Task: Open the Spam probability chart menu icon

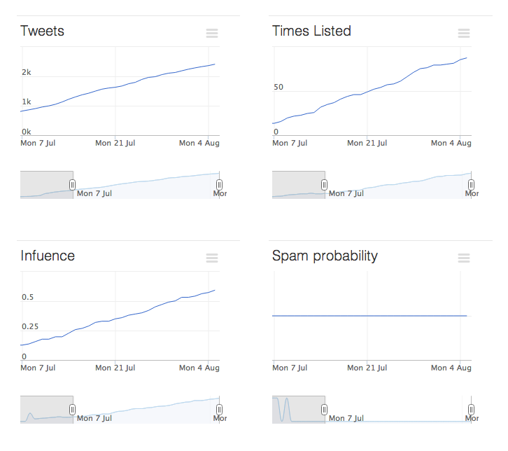Action: tap(464, 258)
